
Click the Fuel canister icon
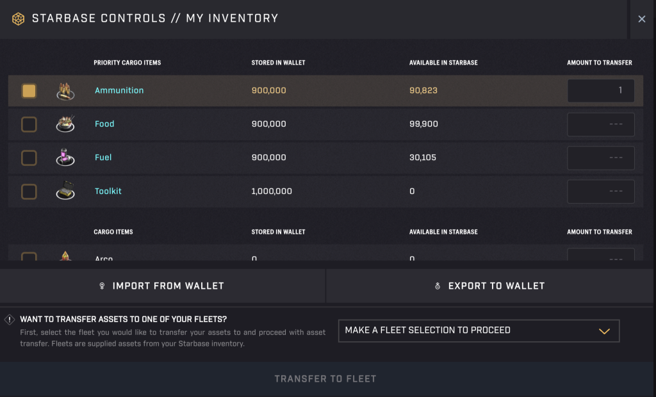pyautogui.click(x=65, y=156)
